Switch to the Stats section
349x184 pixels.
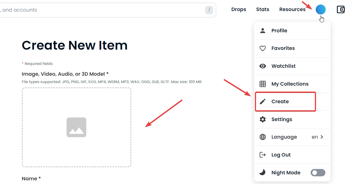(262, 9)
